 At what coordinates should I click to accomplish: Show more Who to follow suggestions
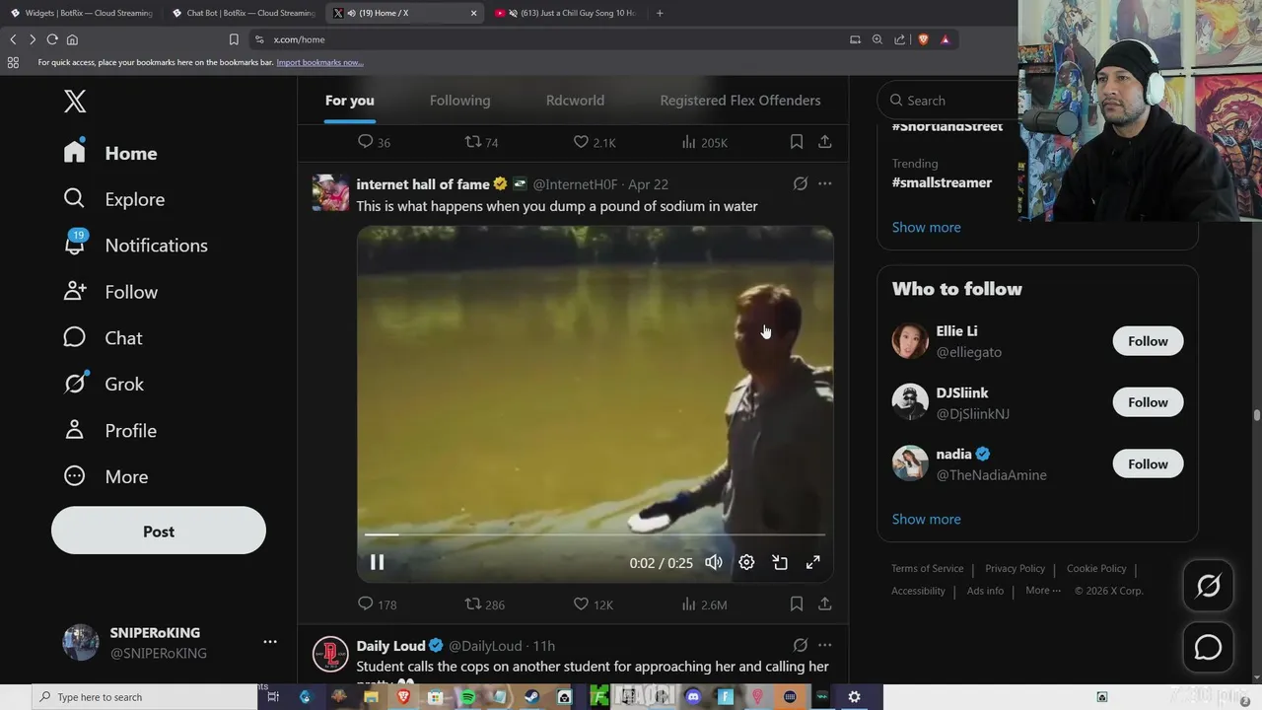[926, 519]
